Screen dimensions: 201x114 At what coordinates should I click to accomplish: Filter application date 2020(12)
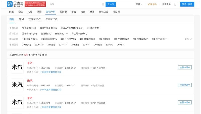(x=39, y=45)
